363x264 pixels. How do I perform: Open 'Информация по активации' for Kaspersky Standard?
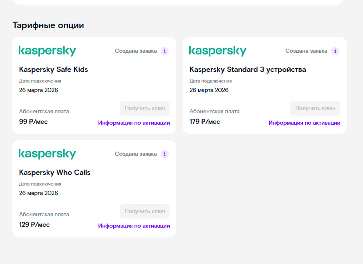click(305, 123)
